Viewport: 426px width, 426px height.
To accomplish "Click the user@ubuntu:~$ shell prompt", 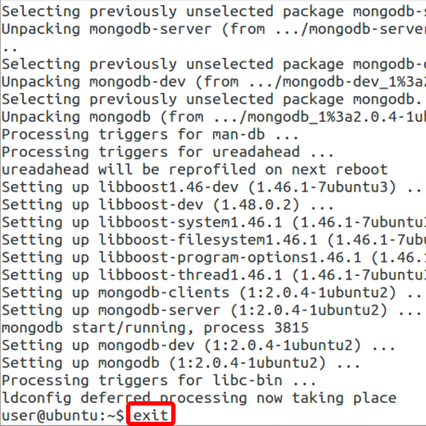I will pyautogui.click(x=63, y=416).
